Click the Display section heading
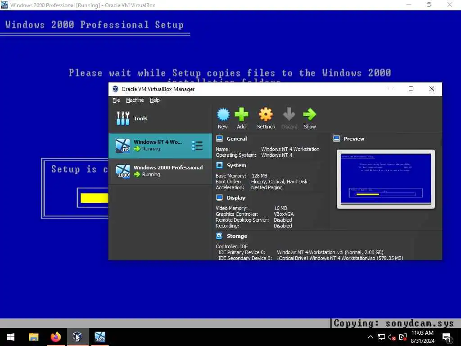Image resolution: width=461 pixels, height=346 pixels. pyautogui.click(x=236, y=198)
